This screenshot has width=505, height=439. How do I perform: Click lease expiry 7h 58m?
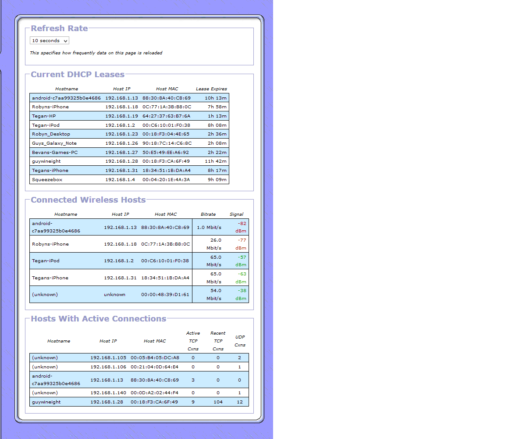pos(217,107)
